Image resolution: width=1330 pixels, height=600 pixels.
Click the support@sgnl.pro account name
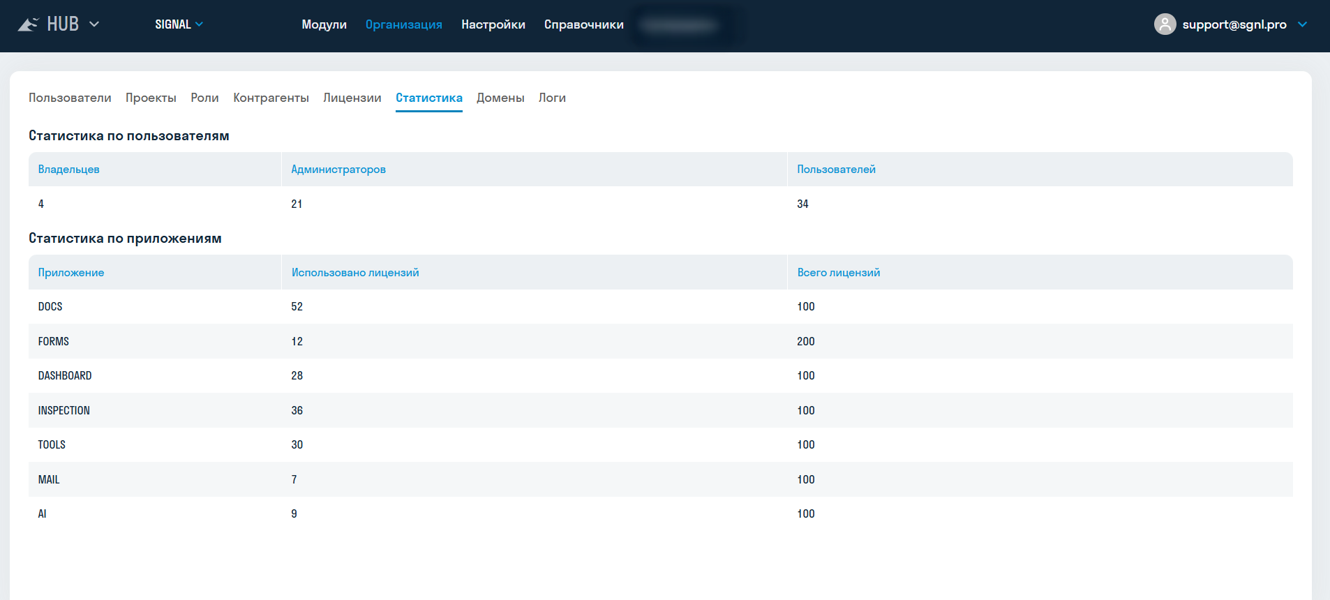click(x=1234, y=24)
